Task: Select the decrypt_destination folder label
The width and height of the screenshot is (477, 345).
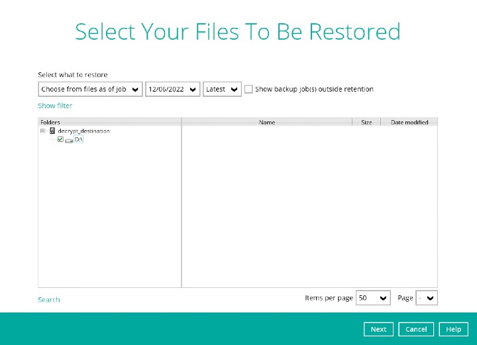Action: click(83, 131)
